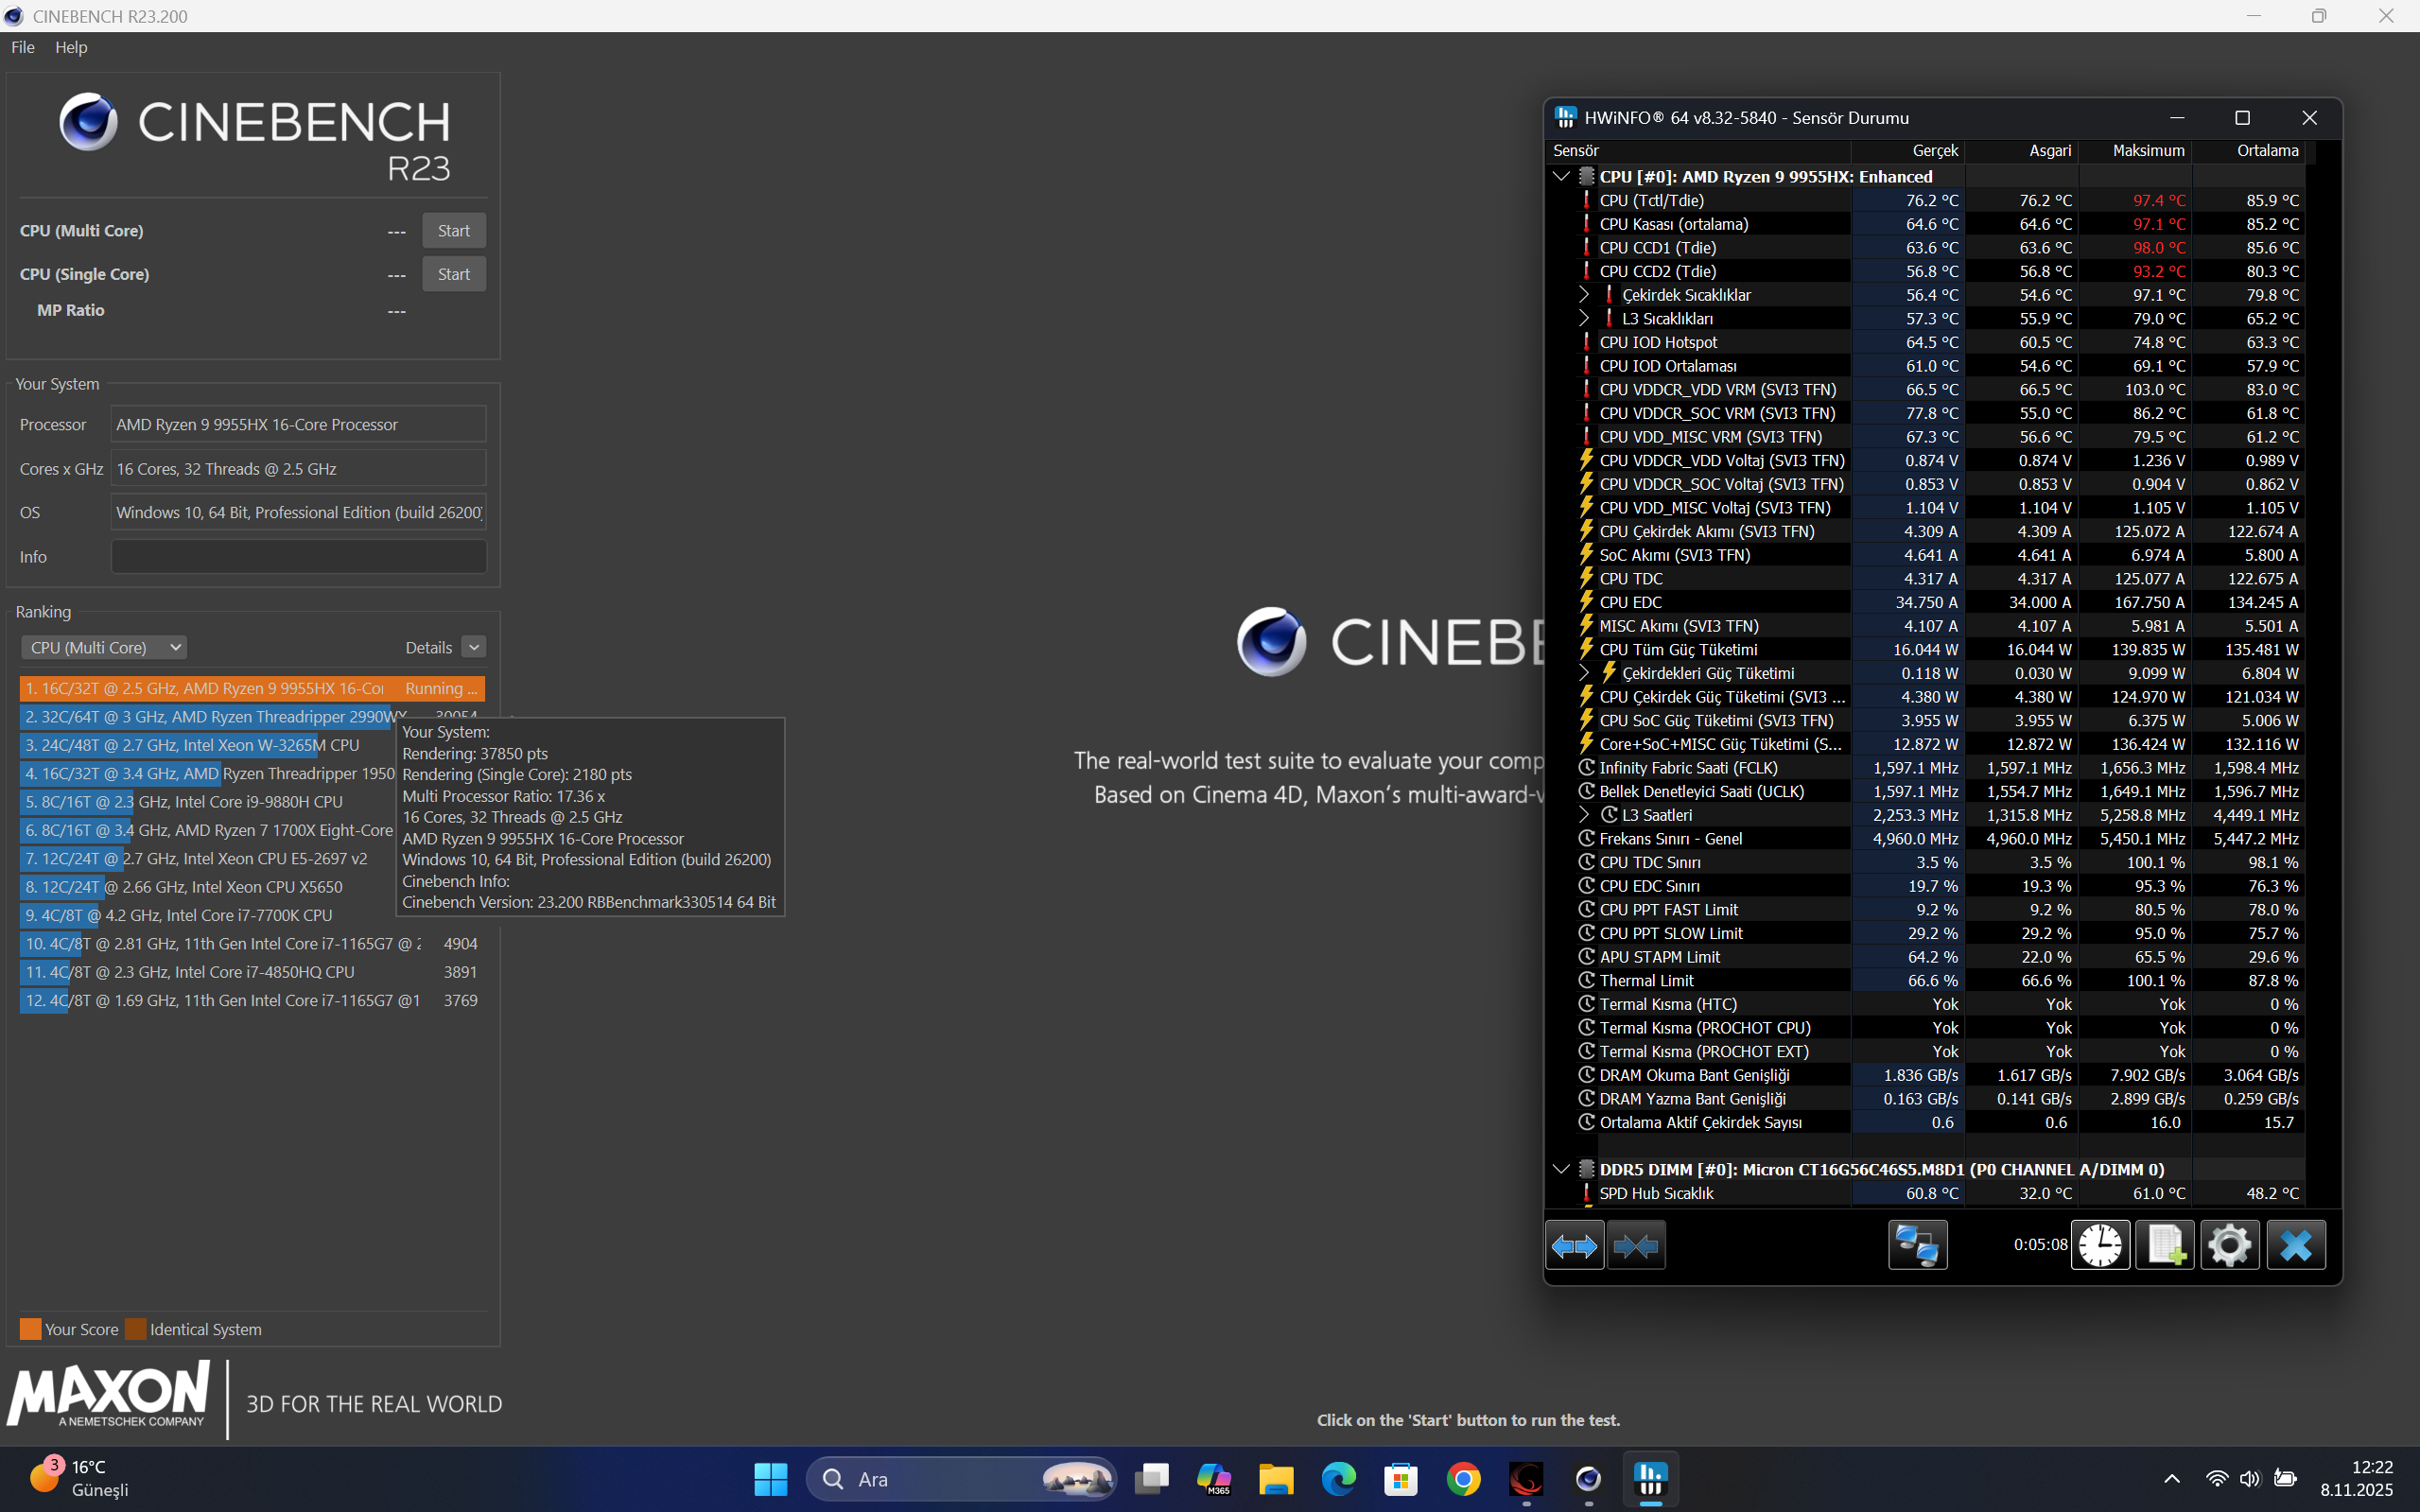The height and width of the screenshot is (1512, 2420).
Task: Open the Details dropdown arrow in Ranking
Action: click(474, 648)
